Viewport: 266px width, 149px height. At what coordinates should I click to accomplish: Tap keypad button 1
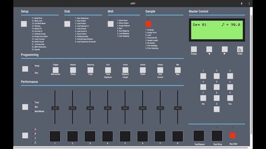[x=203, y=76]
